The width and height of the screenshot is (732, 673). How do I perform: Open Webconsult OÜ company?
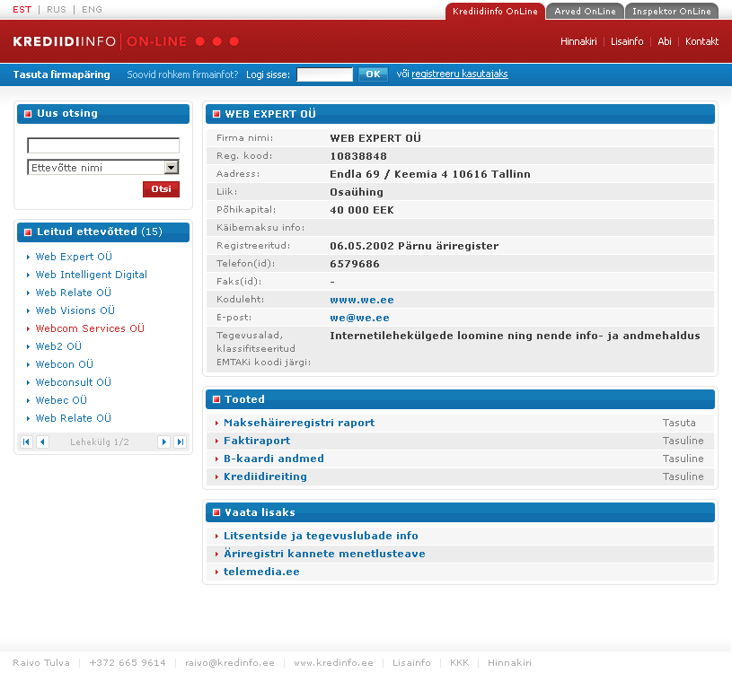pyautogui.click(x=74, y=382)
